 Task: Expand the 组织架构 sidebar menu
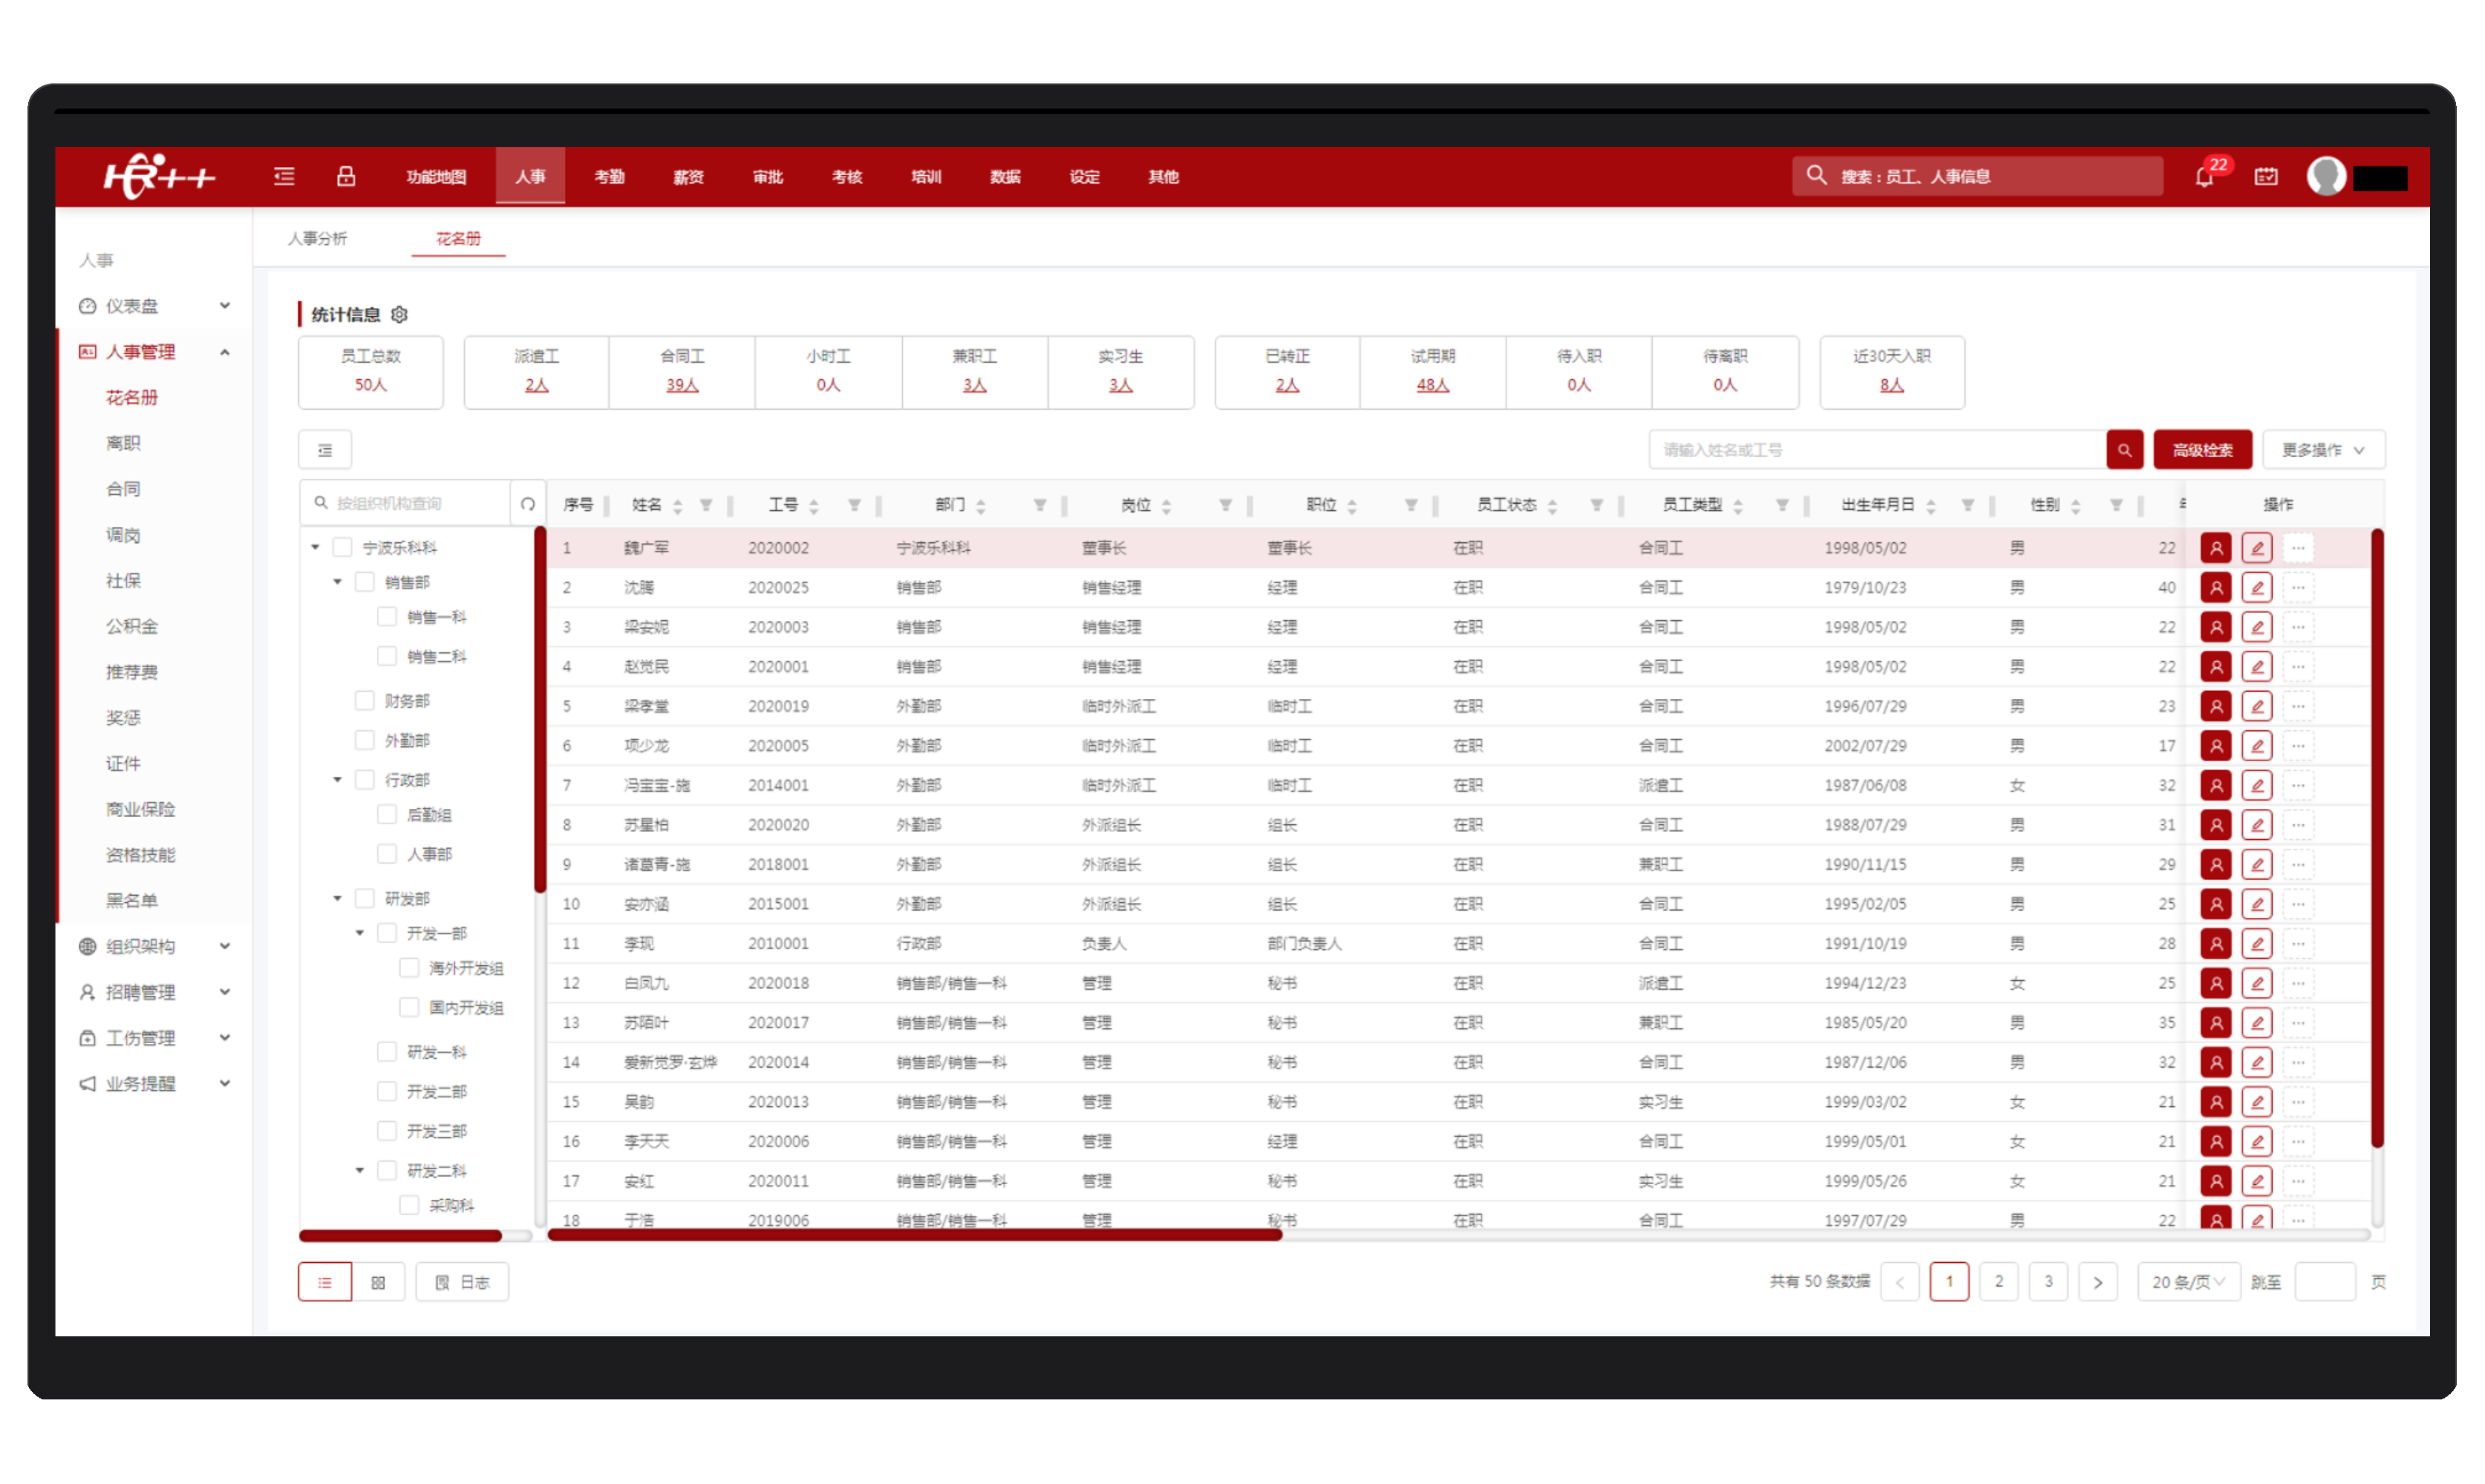click(156, 946)
